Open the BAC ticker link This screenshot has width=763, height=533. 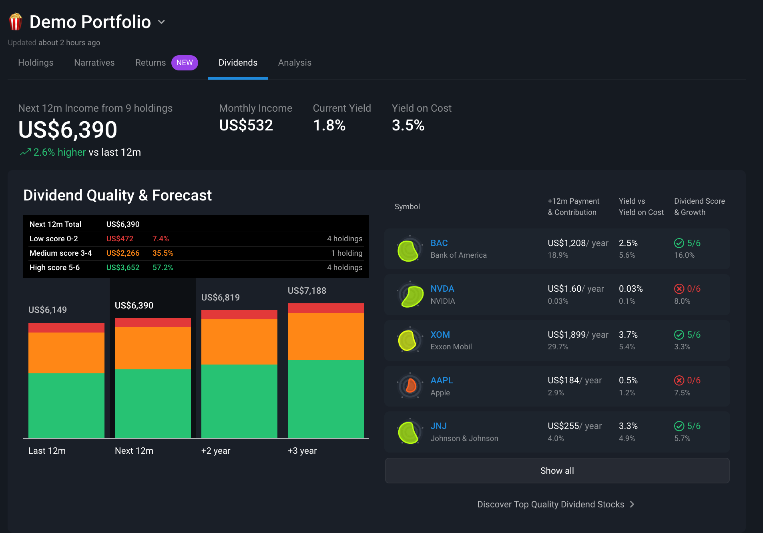pos(439,243)
